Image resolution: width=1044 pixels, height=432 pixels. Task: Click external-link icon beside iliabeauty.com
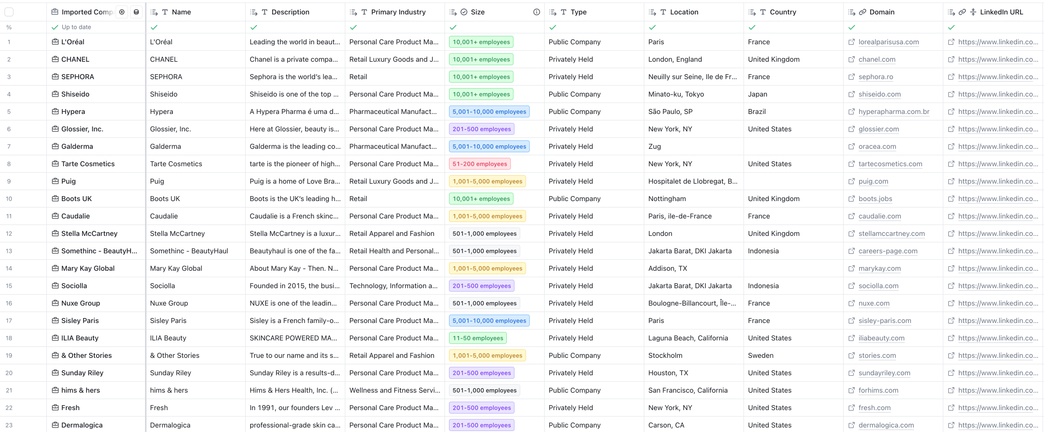point(852,338)
